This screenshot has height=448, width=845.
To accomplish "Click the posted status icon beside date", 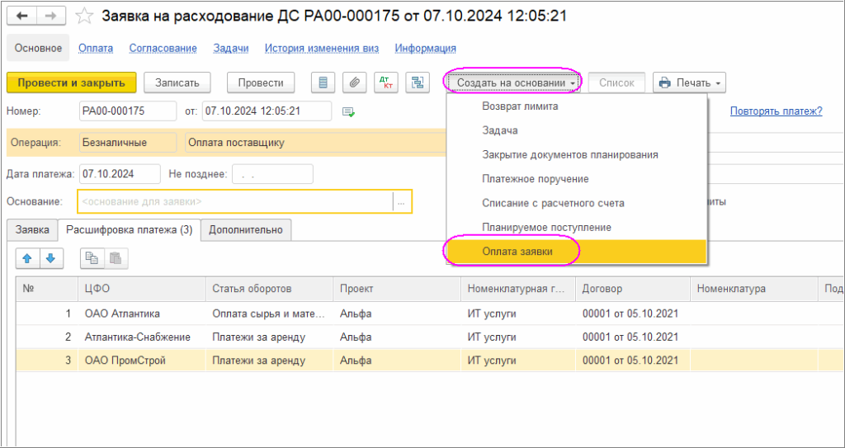I will coord(348,111).
